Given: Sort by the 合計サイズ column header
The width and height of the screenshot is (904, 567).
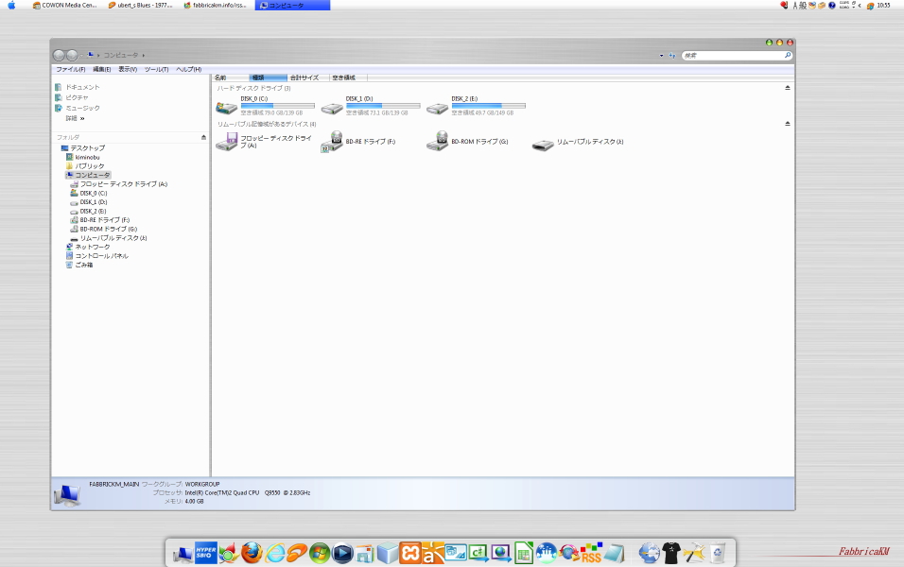Looking at the screenshot, I should pos(304,77).
